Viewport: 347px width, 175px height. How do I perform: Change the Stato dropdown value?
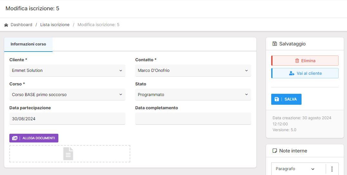(193, 95)
